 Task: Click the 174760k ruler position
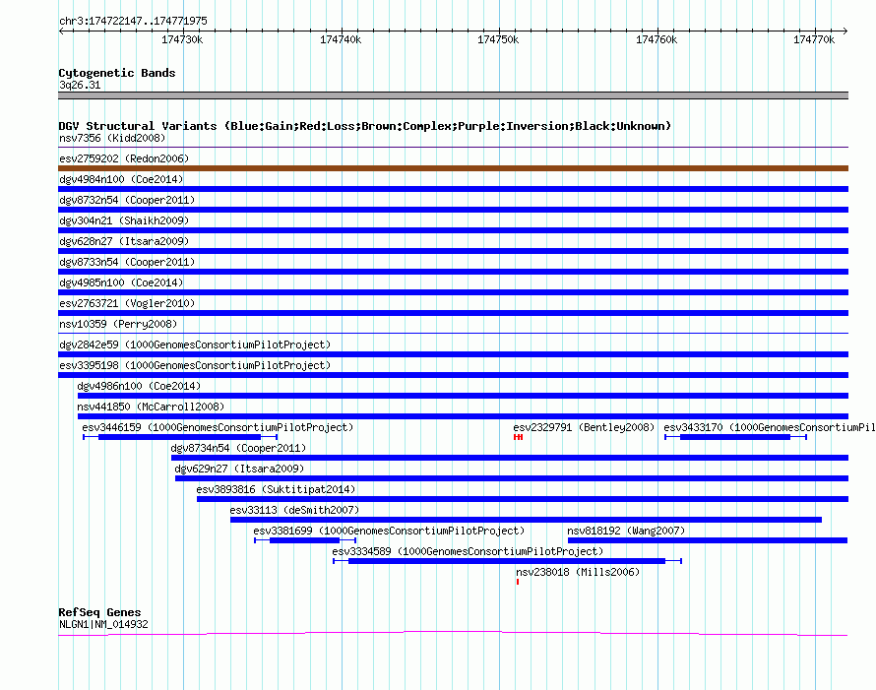click(x=657, y=39)
